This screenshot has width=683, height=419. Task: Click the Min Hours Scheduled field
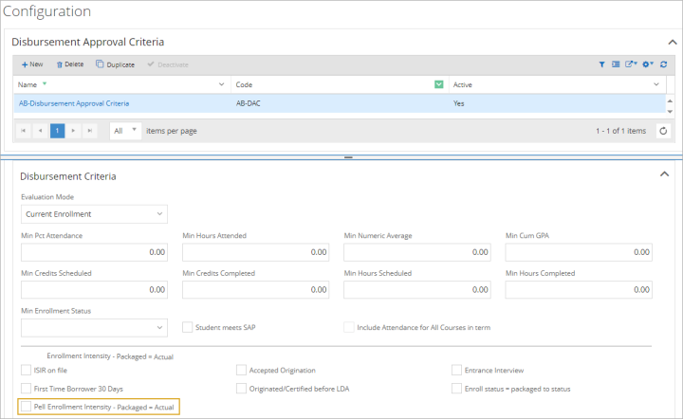[417, 290]
